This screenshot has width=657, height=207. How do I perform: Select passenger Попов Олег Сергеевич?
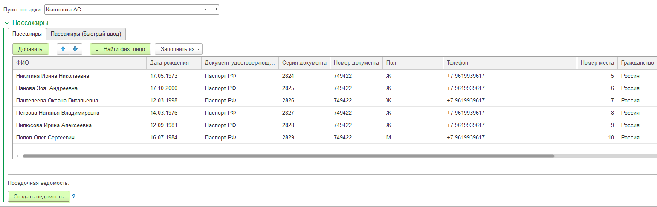(x=45, y=138)
